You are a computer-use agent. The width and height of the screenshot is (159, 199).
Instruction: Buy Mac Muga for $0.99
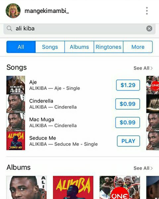click(128, 122)
